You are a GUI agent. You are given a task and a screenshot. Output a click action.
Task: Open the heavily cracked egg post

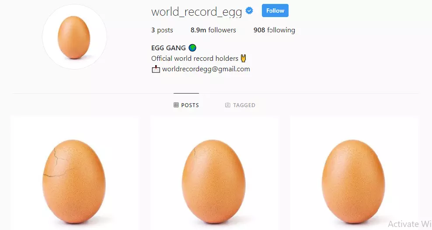pyautogui.click(x=74, y=173)
